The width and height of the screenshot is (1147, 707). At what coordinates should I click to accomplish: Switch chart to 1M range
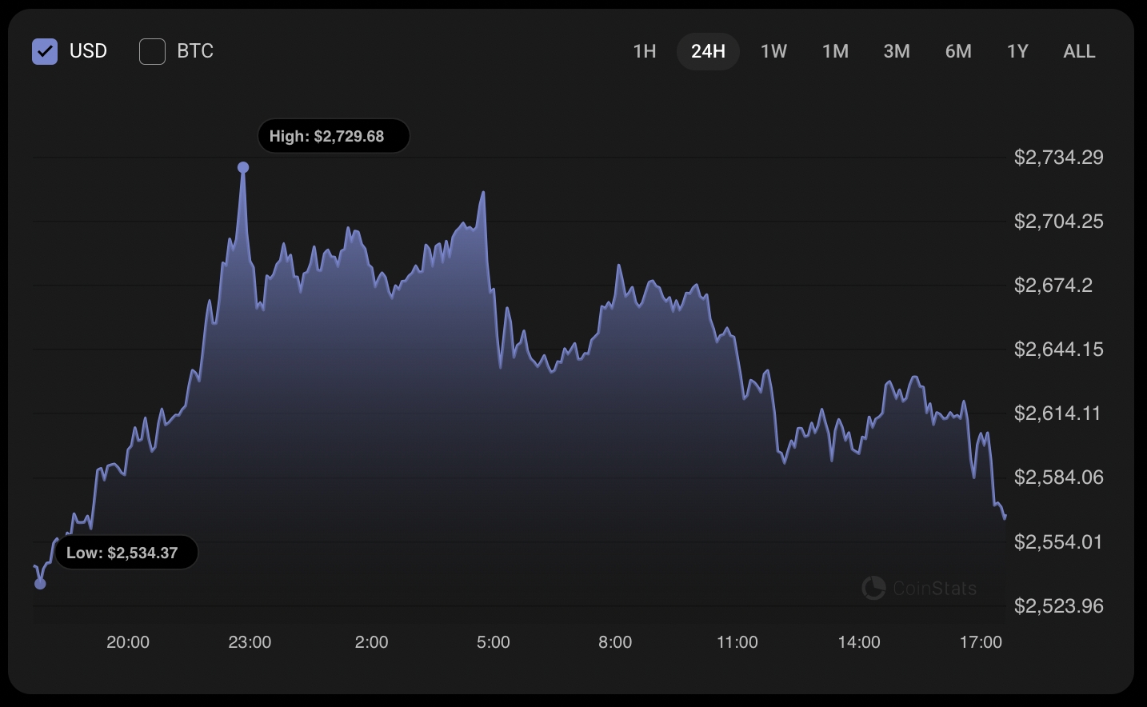click(835, 51)
